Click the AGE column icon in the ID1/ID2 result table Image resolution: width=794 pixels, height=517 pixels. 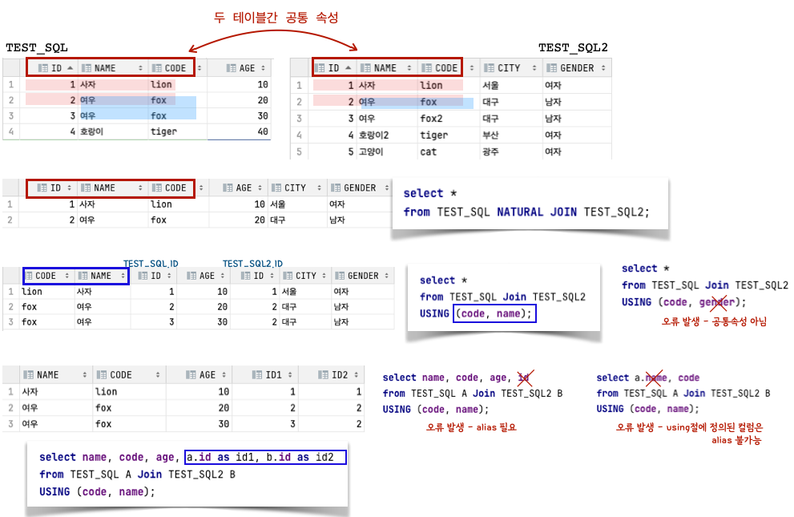pyautogui.click(x=191, y=374)
